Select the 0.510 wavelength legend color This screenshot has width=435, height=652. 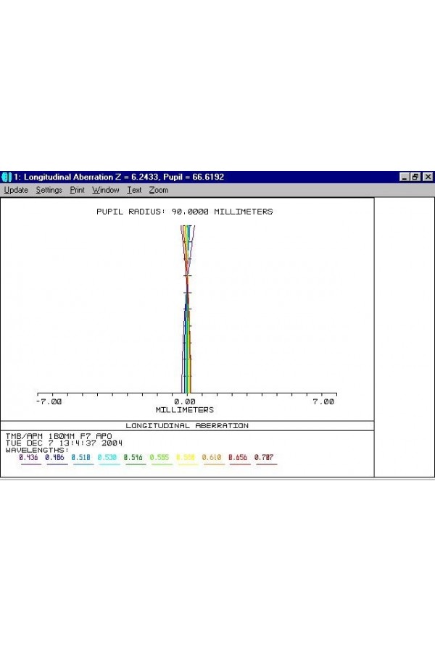[83, 458]
